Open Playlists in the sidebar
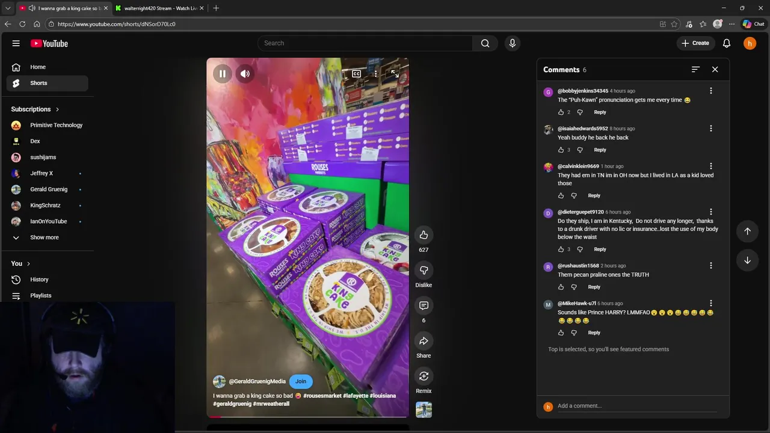Screen dimensions: 770x433 pyautogui.click(x=47, y=295)
